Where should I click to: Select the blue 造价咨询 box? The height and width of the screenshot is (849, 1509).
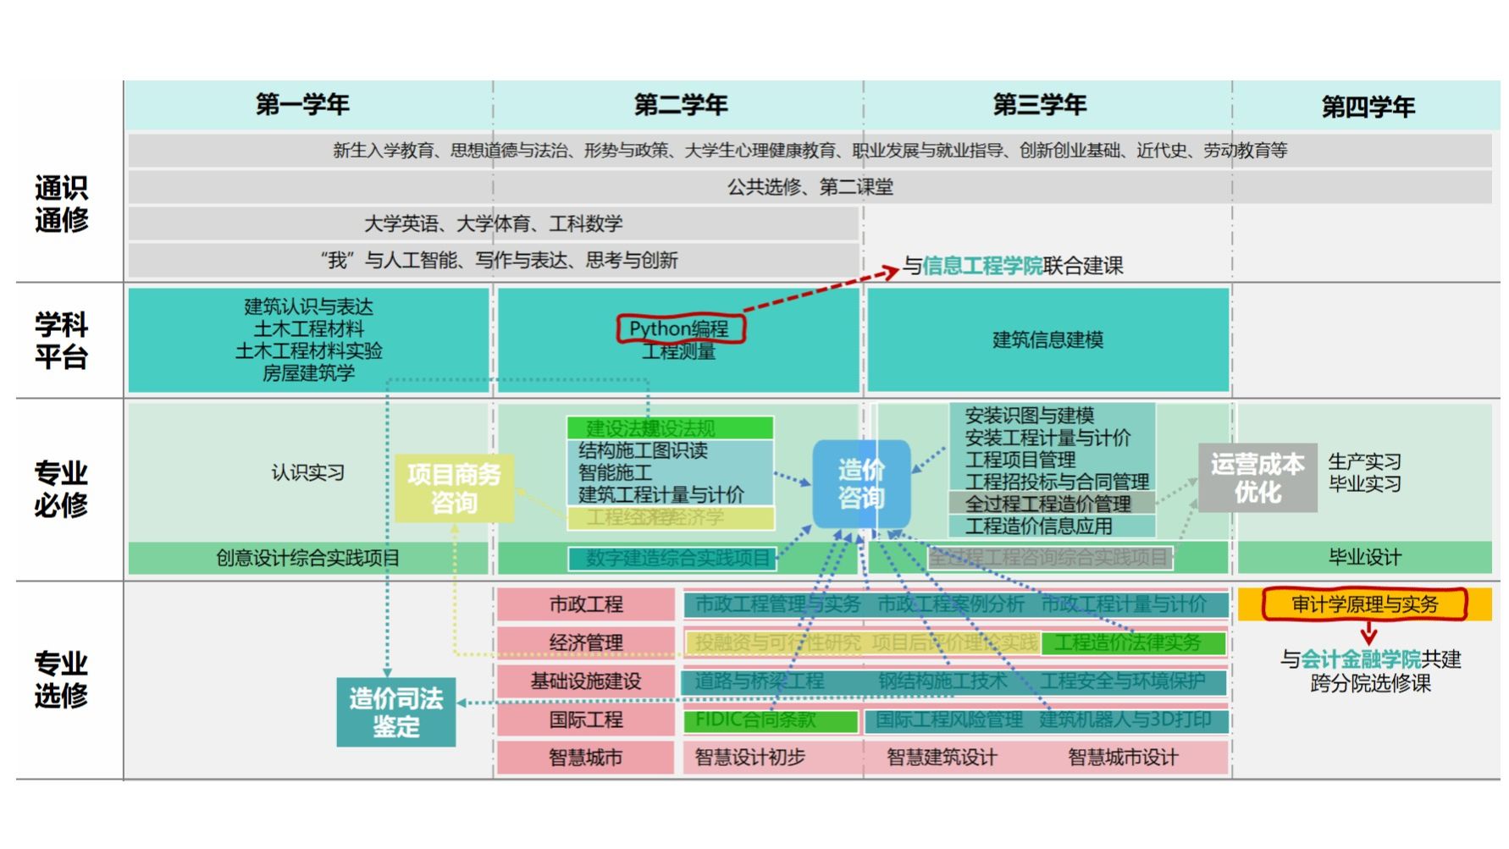pyautogui.click(x=861, y=484)
